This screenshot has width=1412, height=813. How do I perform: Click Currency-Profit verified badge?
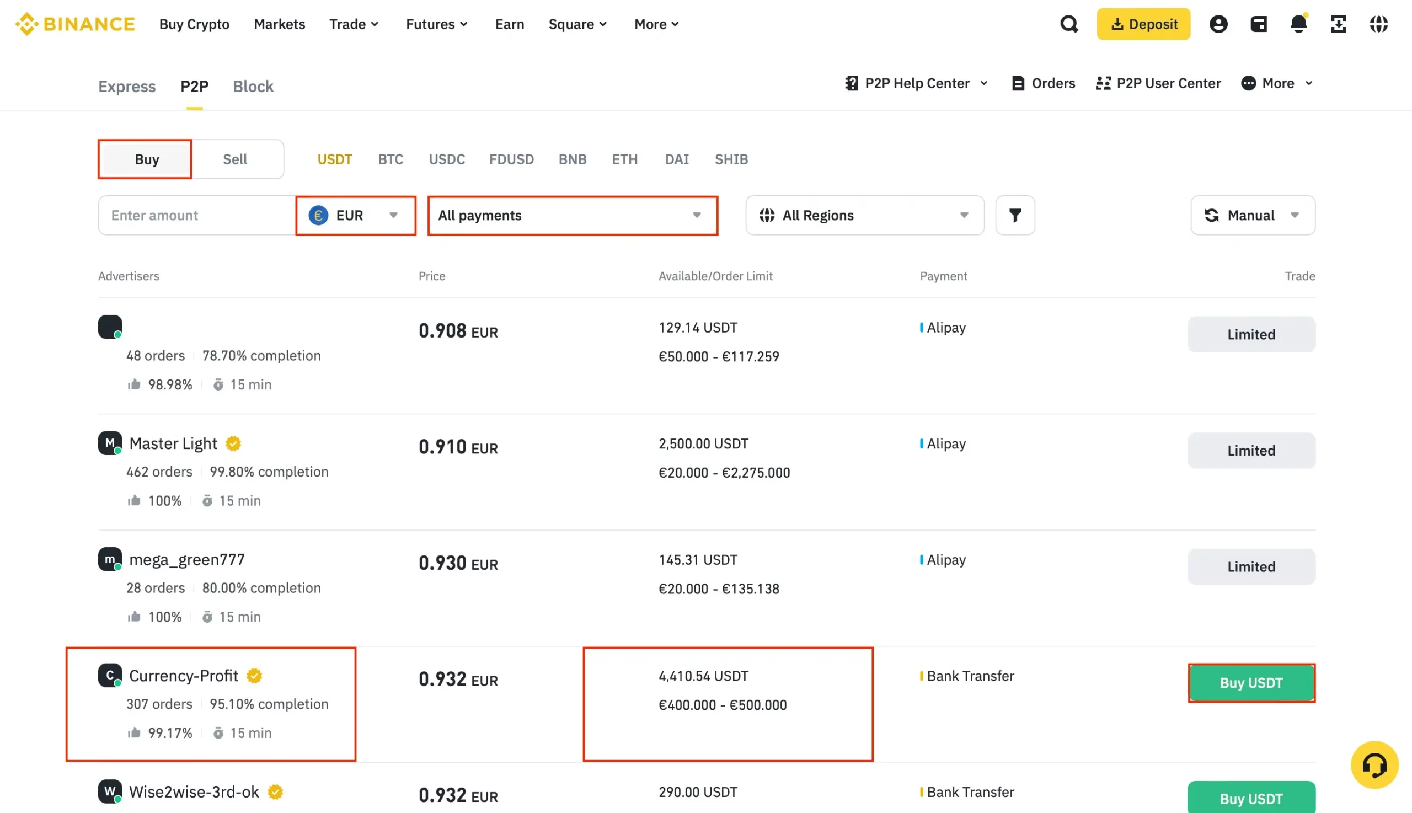254,676
